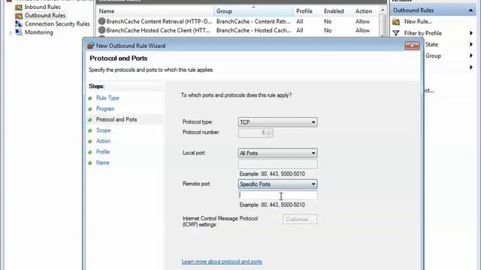The image size is (481, 270).
Task: Select BranchCache Hosted Cache Client rule name
Action: (x=158, y=30)
